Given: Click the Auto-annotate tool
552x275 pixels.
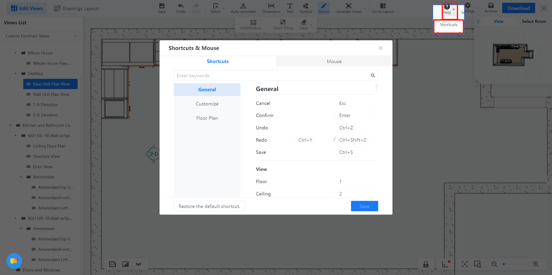Looking at the screenshot, I should [x=243, y=6].
